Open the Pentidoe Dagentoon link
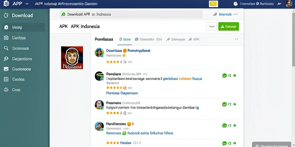Image resolution: width=295 pixels, height=147 pixels. click(122, 93)
